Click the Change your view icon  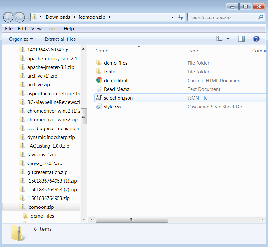click(x=220, y=39)
